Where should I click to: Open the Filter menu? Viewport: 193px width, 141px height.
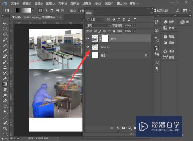click(86, 3)
